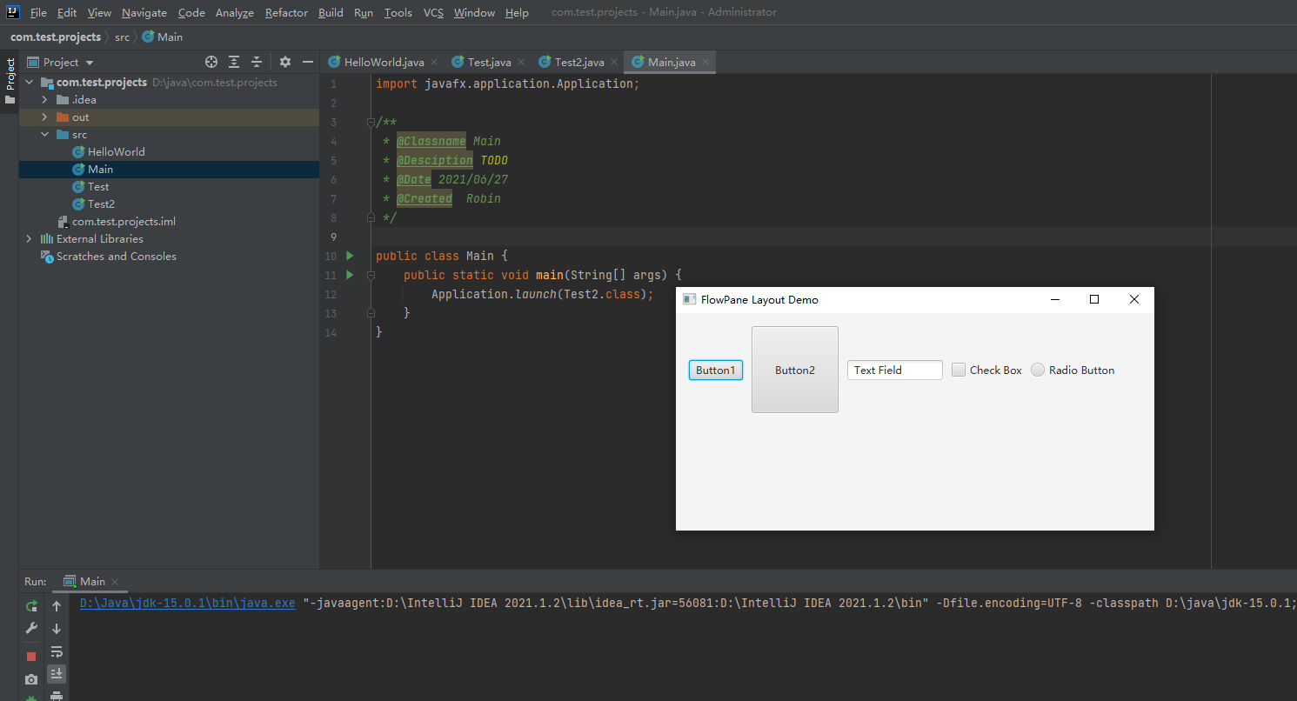Hide the Project panel with minus icon
This screenshot has height=701, width=1297.
(307, 62)
